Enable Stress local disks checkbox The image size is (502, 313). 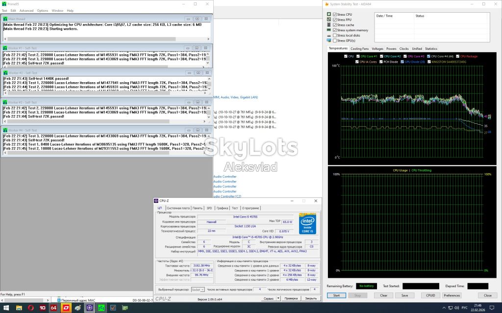click(334, 35)
